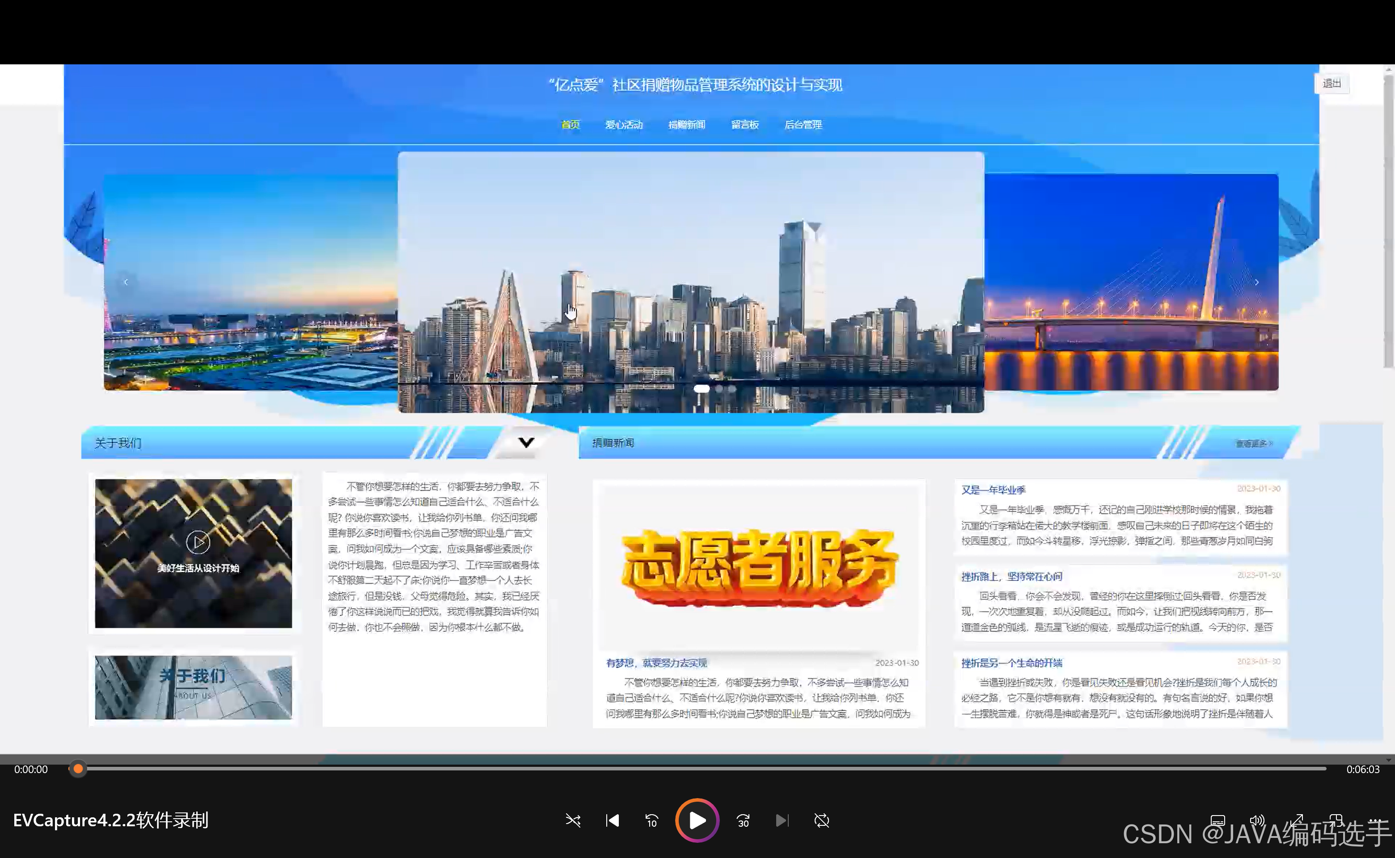Screen dimensions: 1395x858
Task: Open the 有梦想，就要努力去实现 article
Action: pyautogui.click(x=656, y=663)
